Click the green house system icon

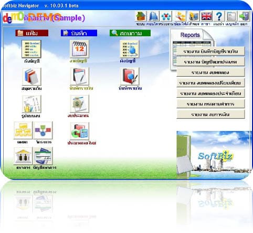tap(141, 16)
